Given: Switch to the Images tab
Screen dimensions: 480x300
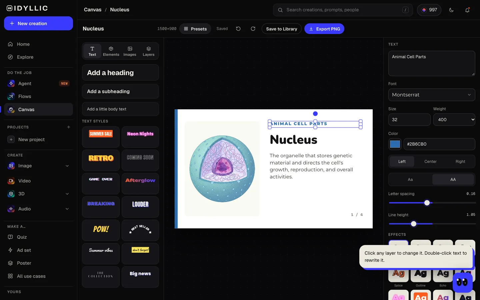Looking at the screenshot, I should (x=130, y=51).
